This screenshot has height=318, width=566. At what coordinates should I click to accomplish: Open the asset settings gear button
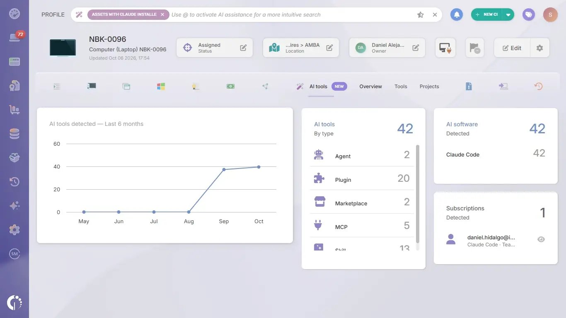click(x=539, y=48)
